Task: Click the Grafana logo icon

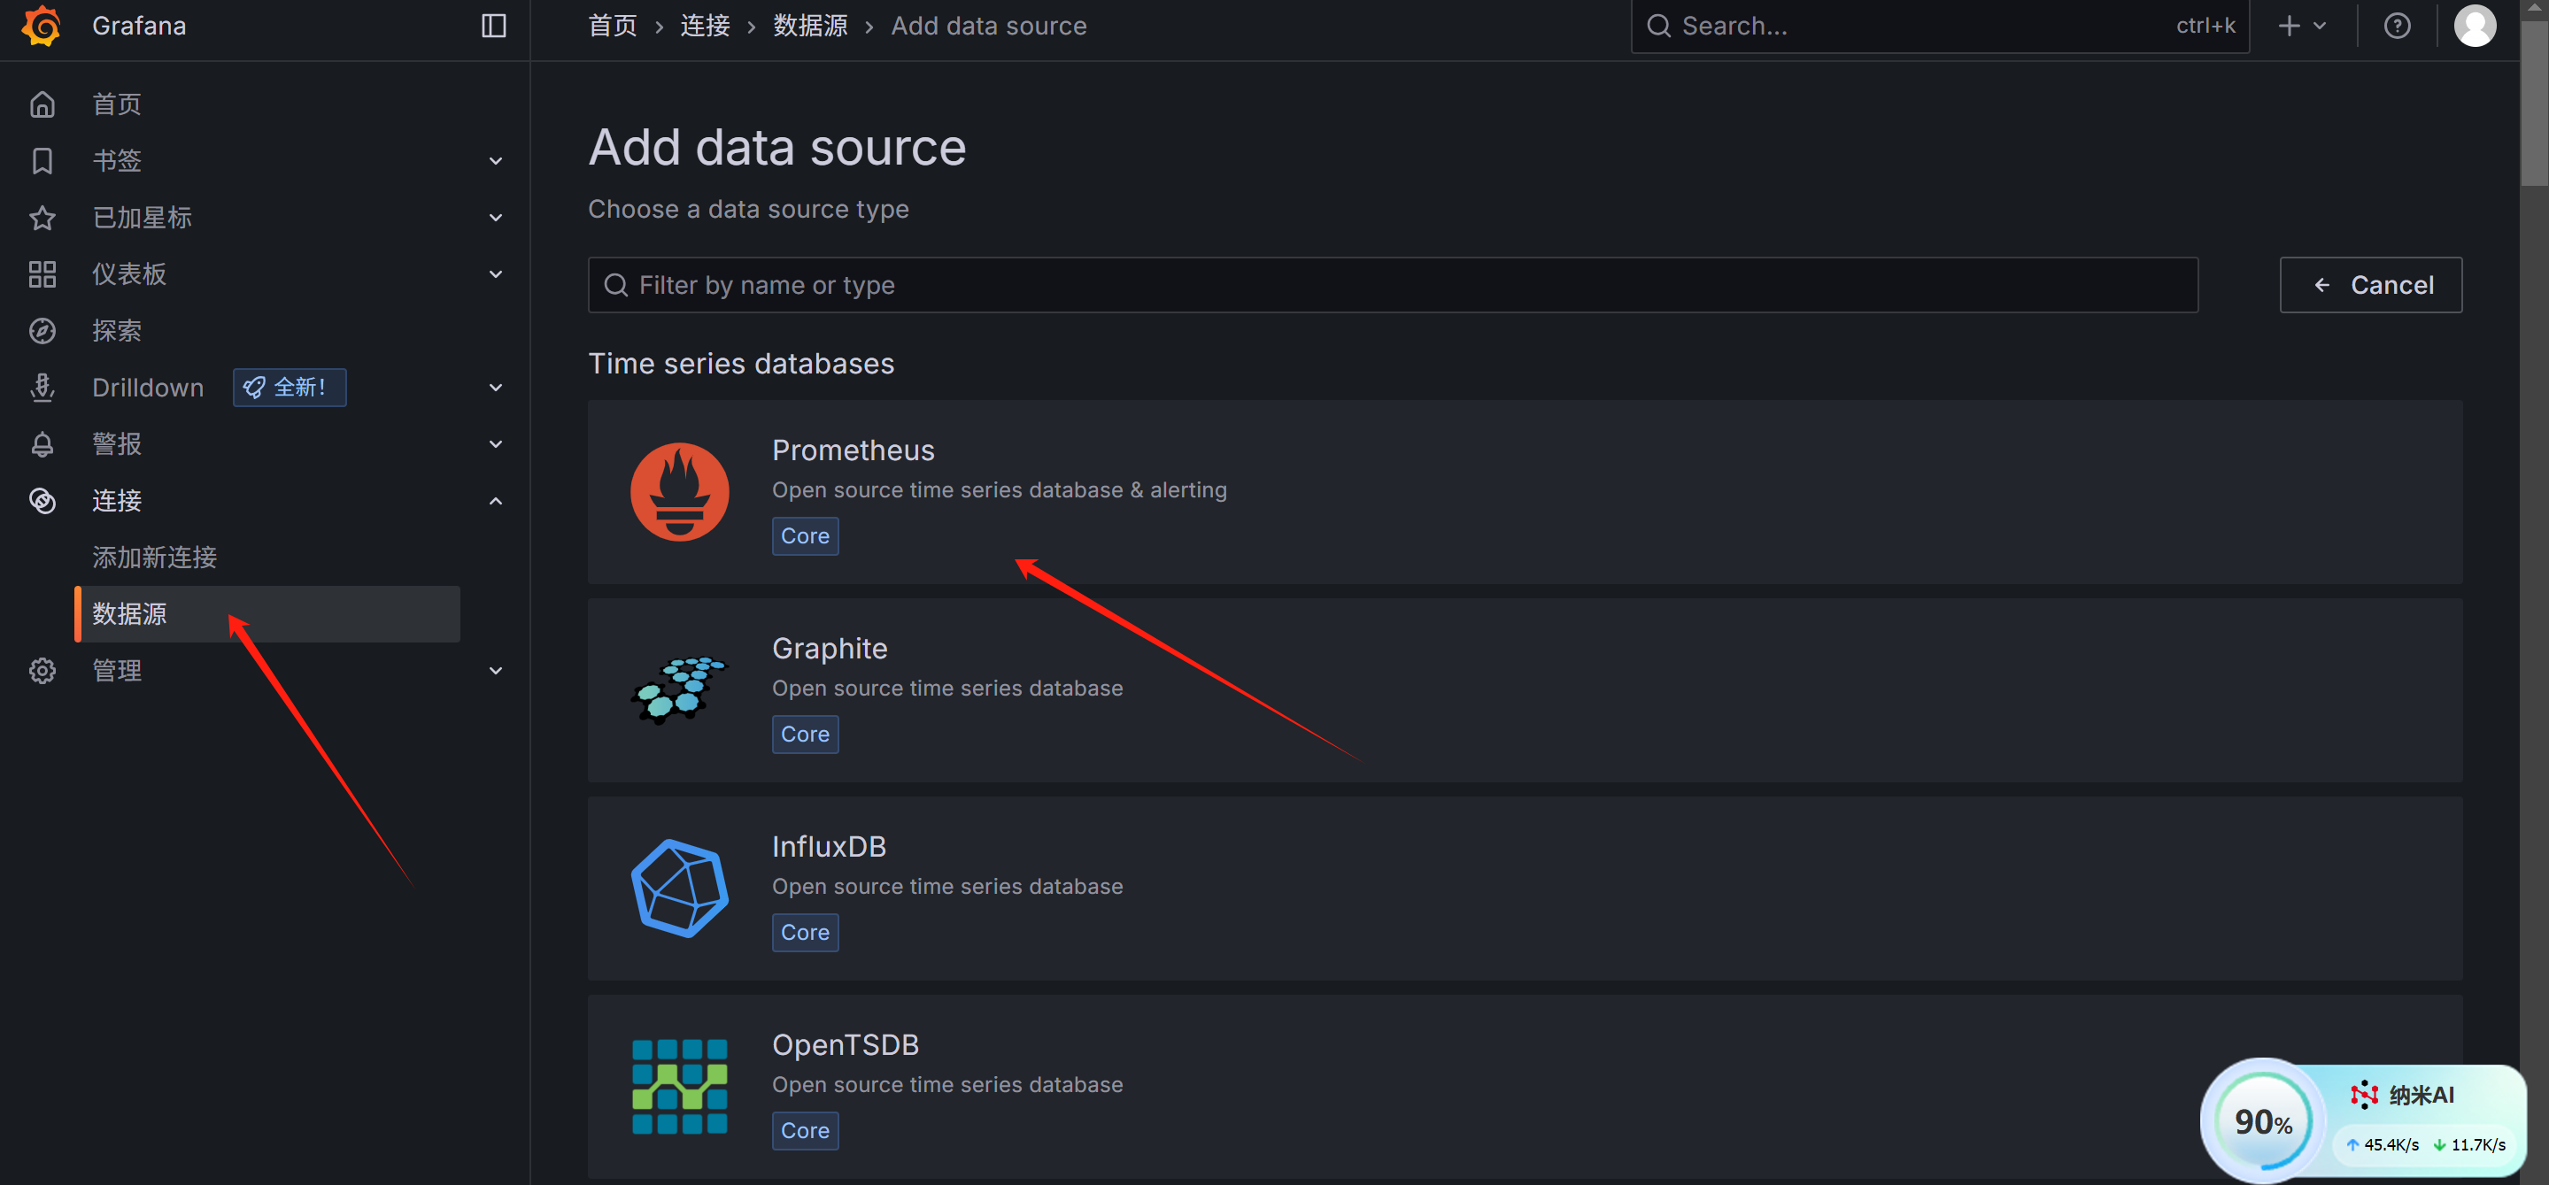Action: tap(42, 26)
